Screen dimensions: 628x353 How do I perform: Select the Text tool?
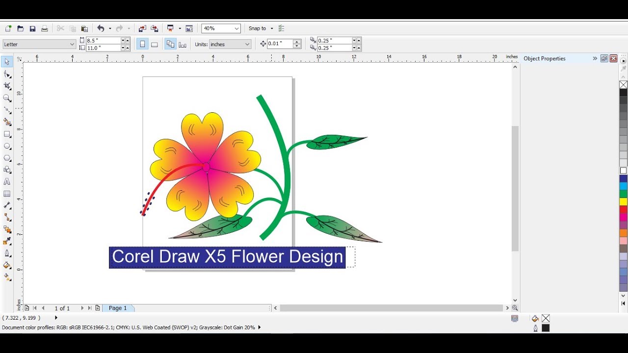pyautogui.click(x=7, y=182)
